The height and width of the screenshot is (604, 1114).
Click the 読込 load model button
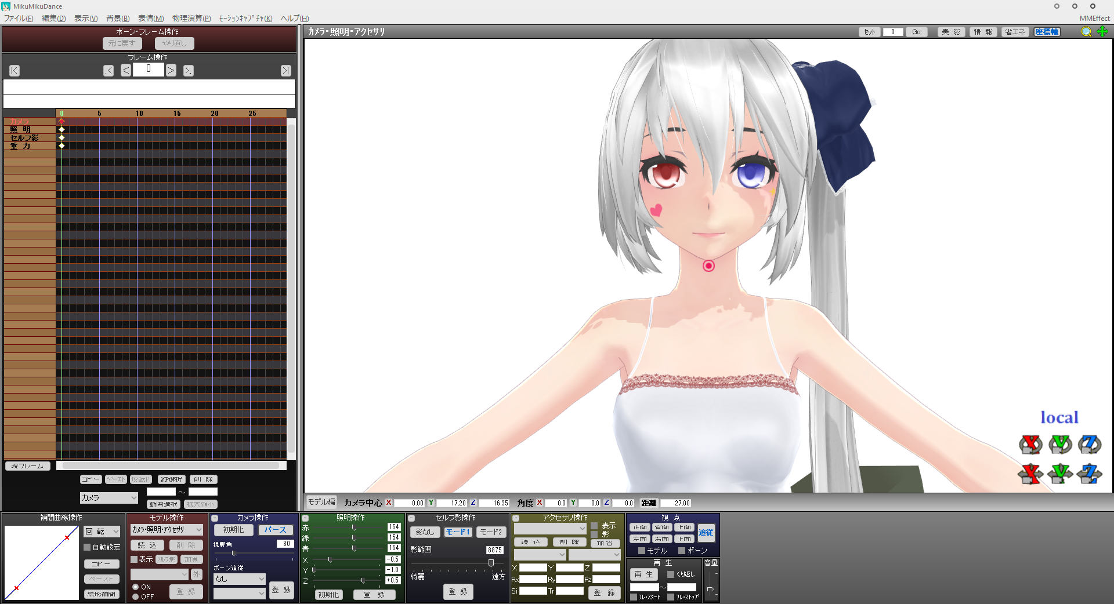[147, 545]
